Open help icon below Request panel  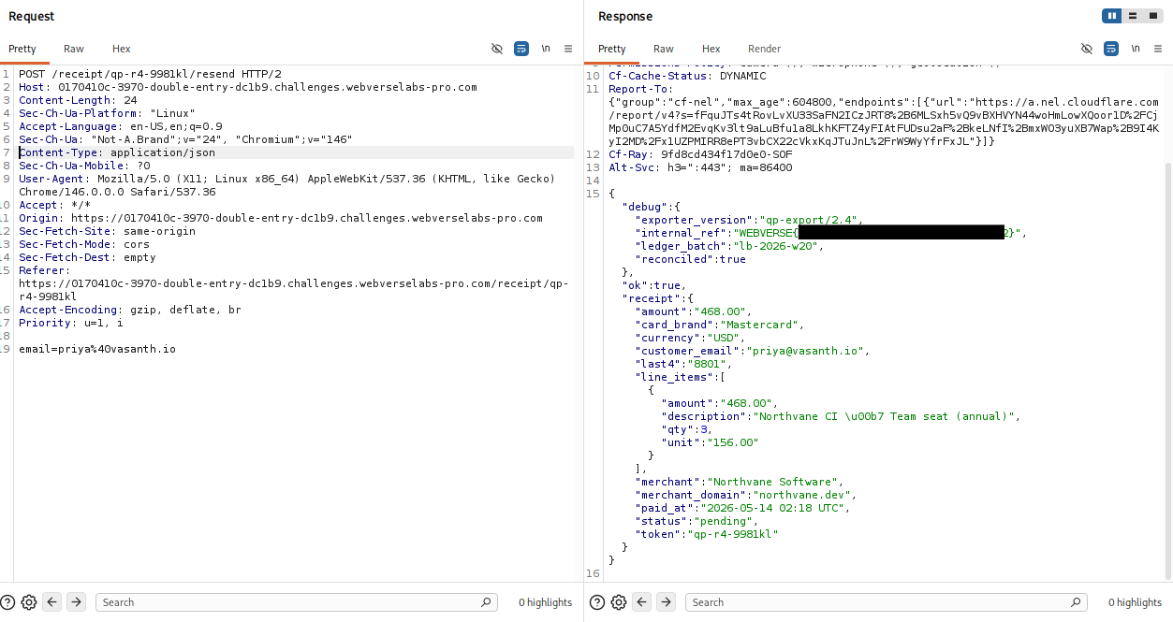[8, 602]
